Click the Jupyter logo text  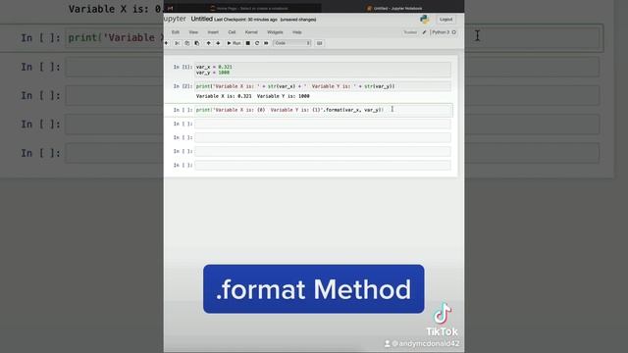click(x=175, y=19)
